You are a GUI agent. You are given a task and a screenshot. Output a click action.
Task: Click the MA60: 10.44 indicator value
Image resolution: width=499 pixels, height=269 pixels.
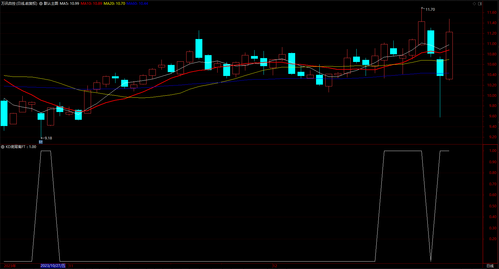click(137, 4)
